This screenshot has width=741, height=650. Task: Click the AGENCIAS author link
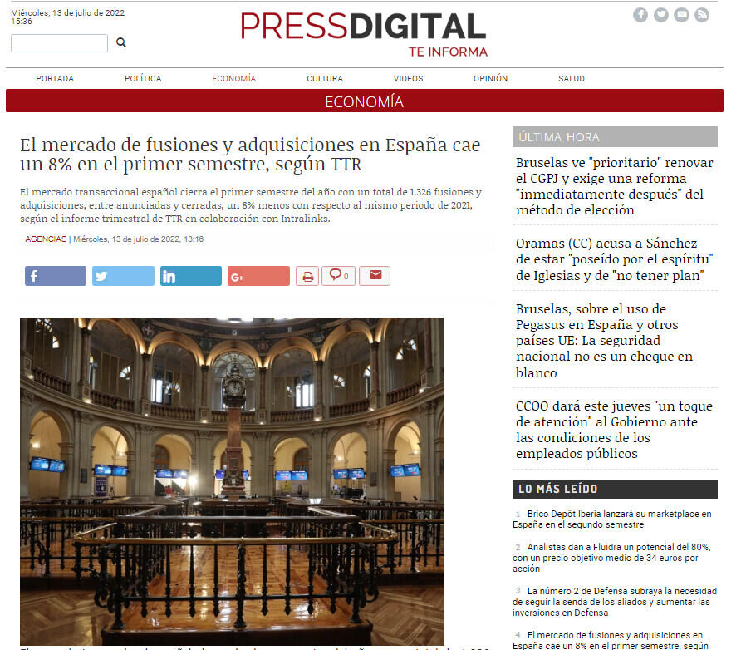click(x=46, y=239)
